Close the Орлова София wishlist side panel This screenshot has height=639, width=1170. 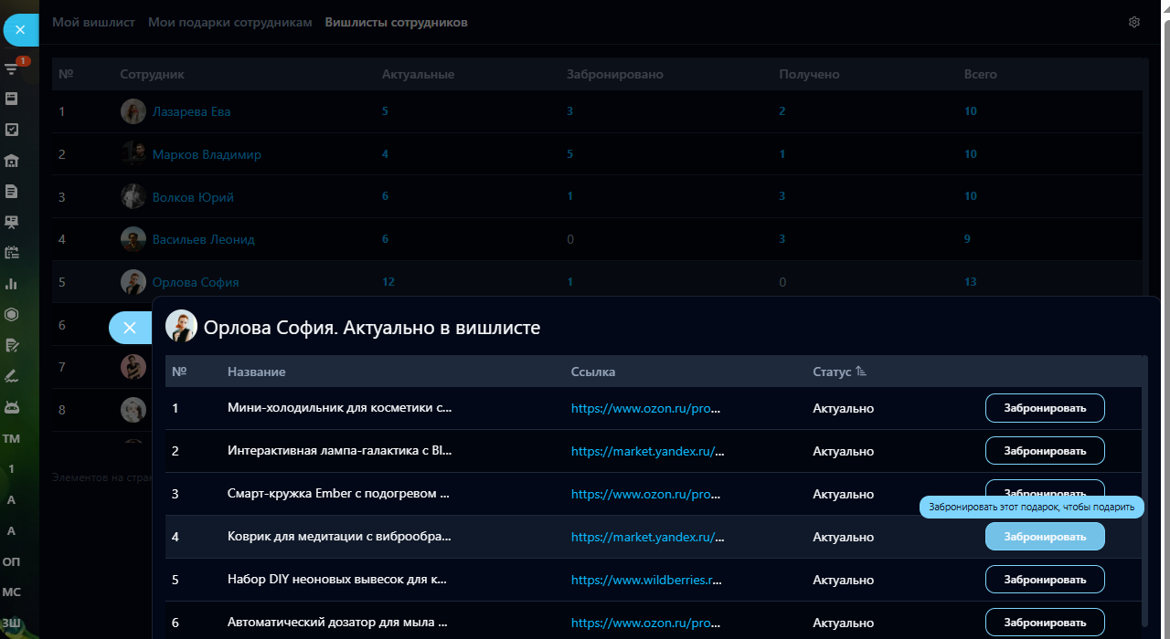[129, 328]
